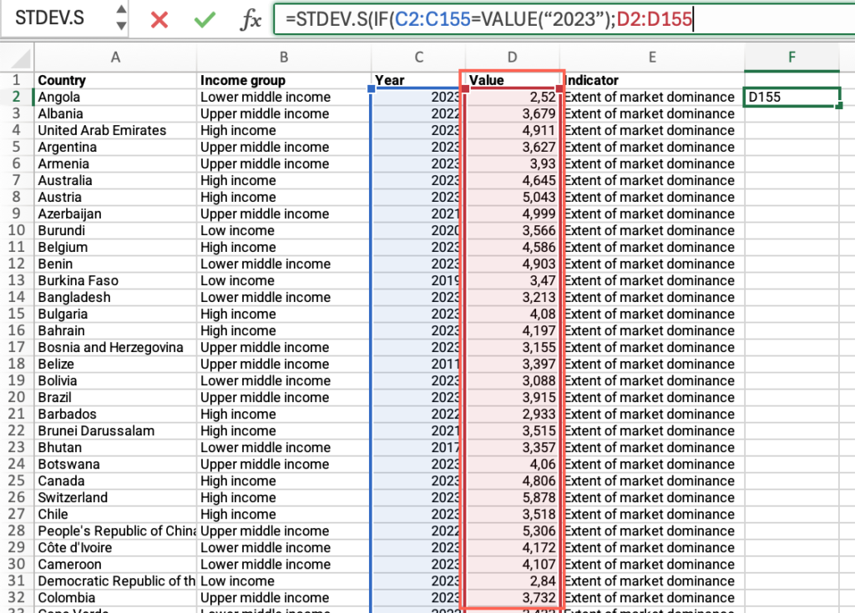Click the Year header cell
The image size is (855, 613).
(418, 80)
